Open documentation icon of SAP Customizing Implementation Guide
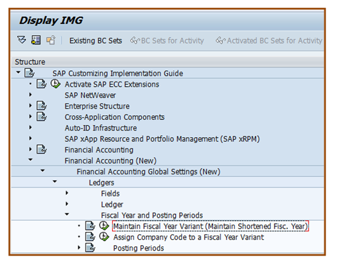 pyautogui.click(x=29, y=73)
